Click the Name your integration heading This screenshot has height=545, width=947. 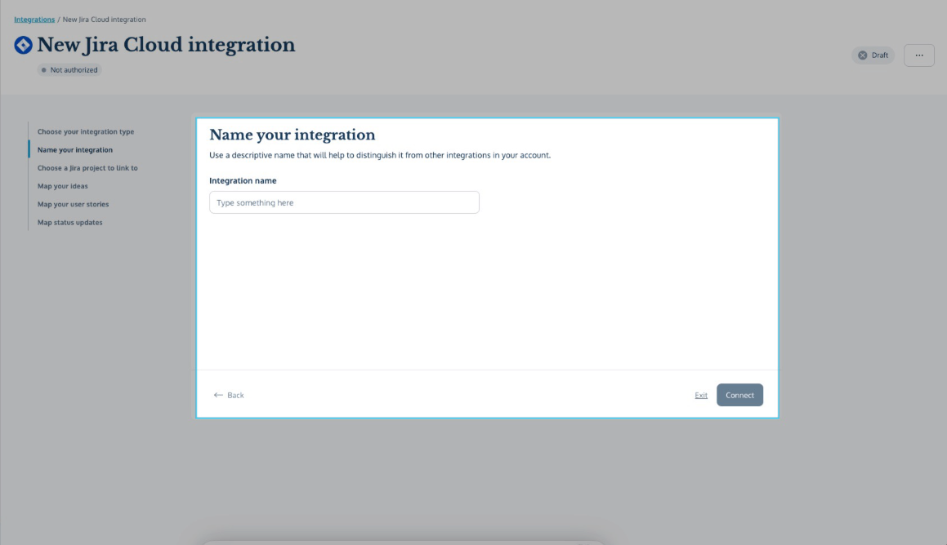tap(293, 135)
